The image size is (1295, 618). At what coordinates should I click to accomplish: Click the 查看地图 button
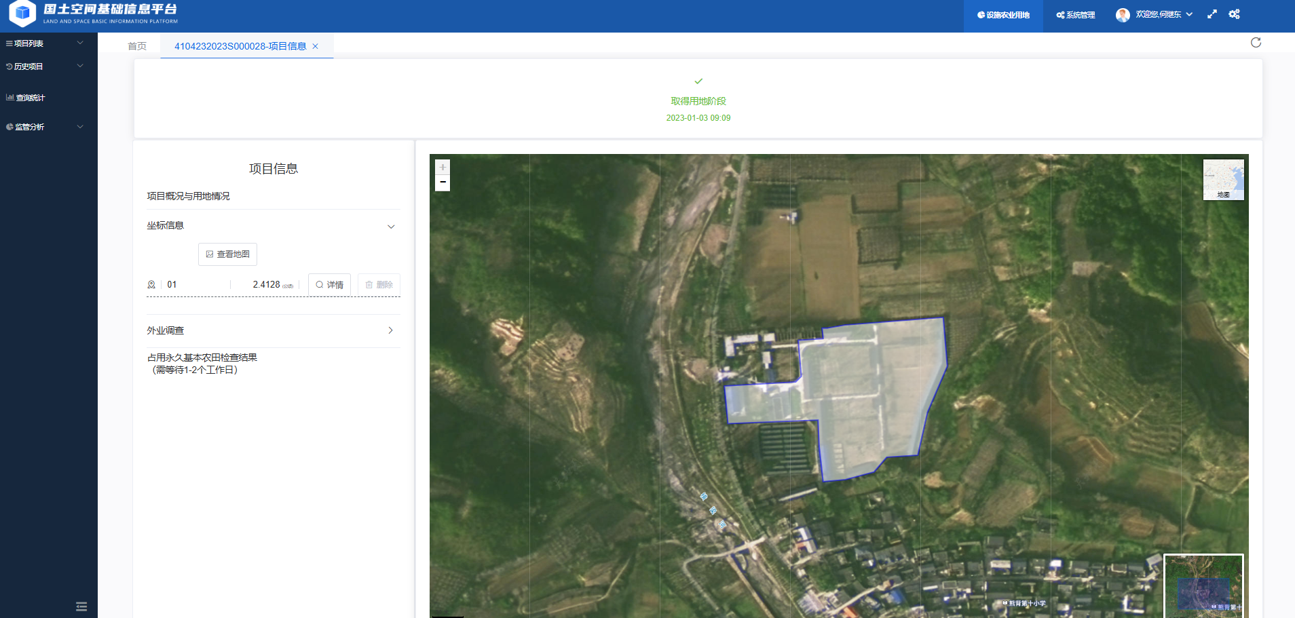click(x=227, y=254)
